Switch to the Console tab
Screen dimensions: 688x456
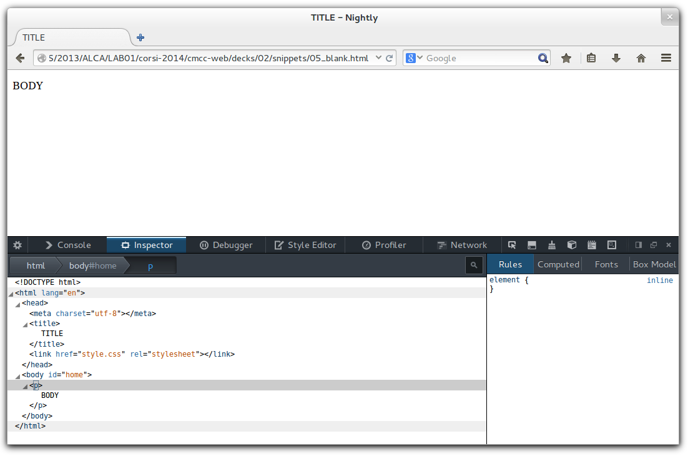coord(68,245)
